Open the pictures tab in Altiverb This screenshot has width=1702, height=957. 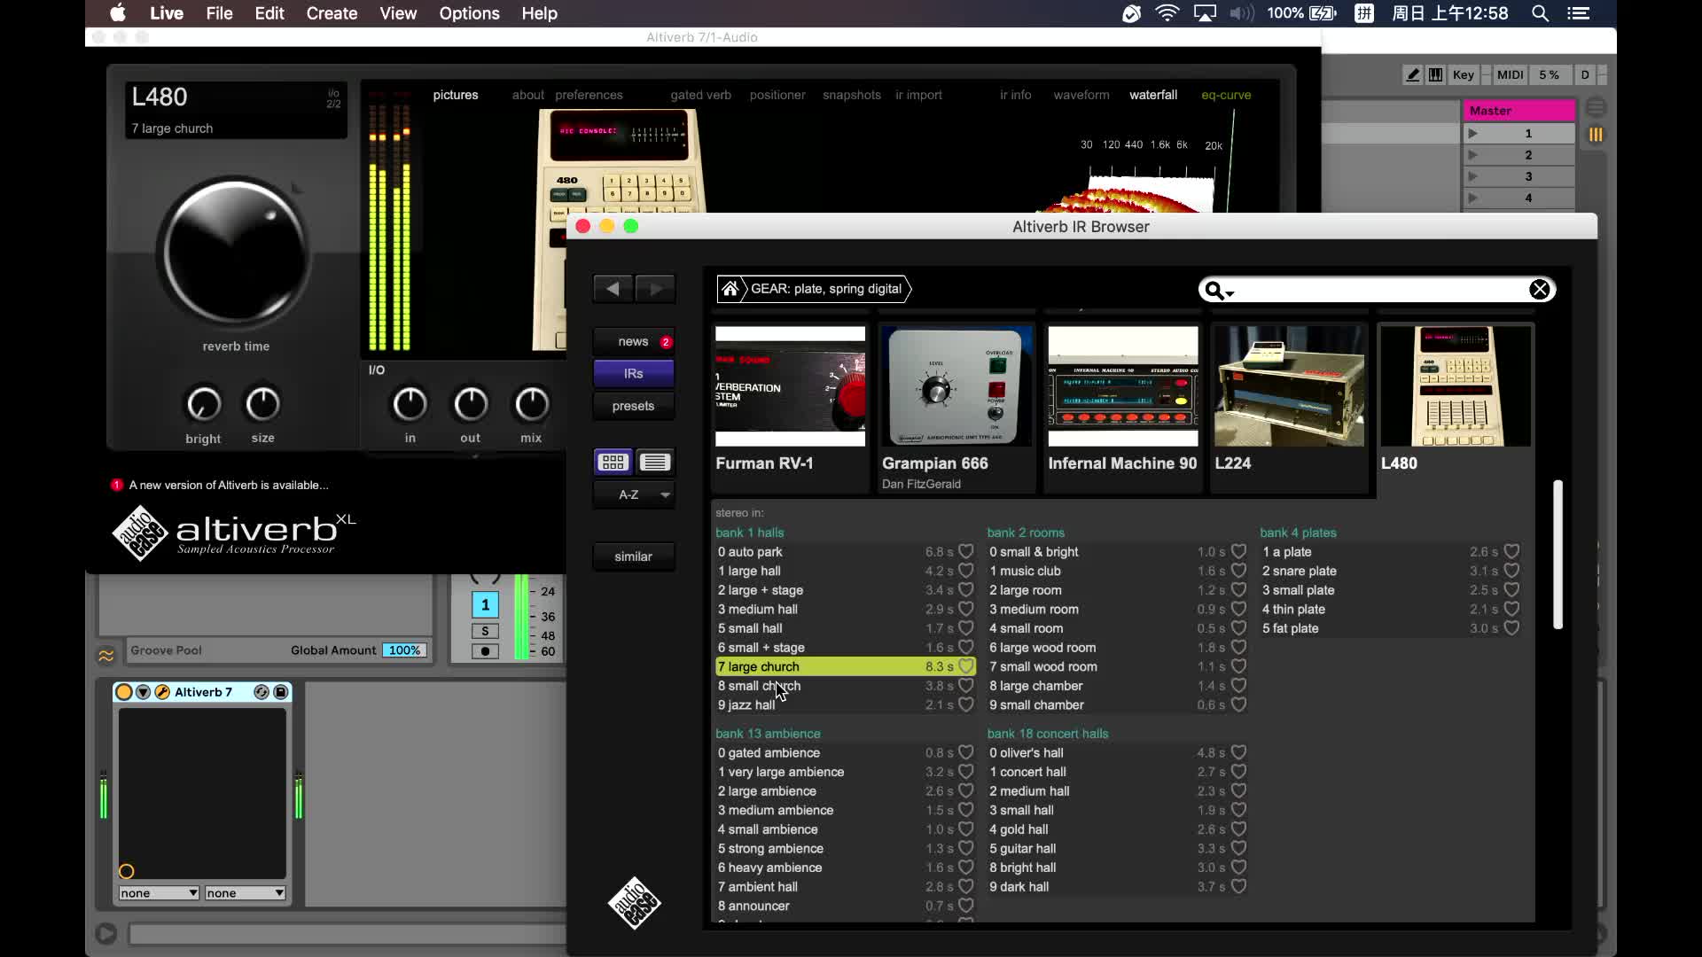456,95
